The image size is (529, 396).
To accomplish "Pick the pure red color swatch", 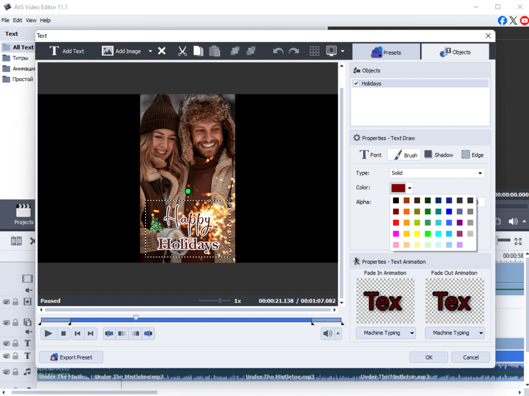I will tap(396, 223).
